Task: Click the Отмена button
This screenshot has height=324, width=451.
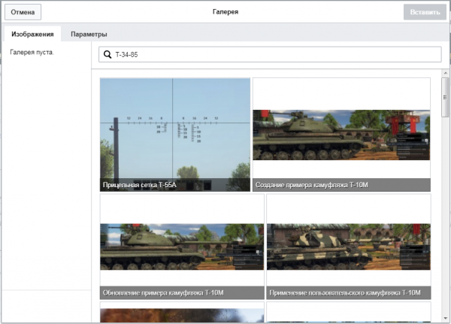Action: [23, 12]
